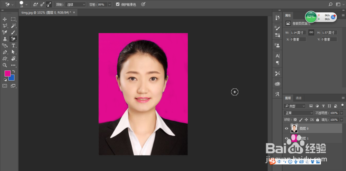Select the Rectangular Marquee tool
The width and height of the screenshot is (346, 171).
click(13, 19)
